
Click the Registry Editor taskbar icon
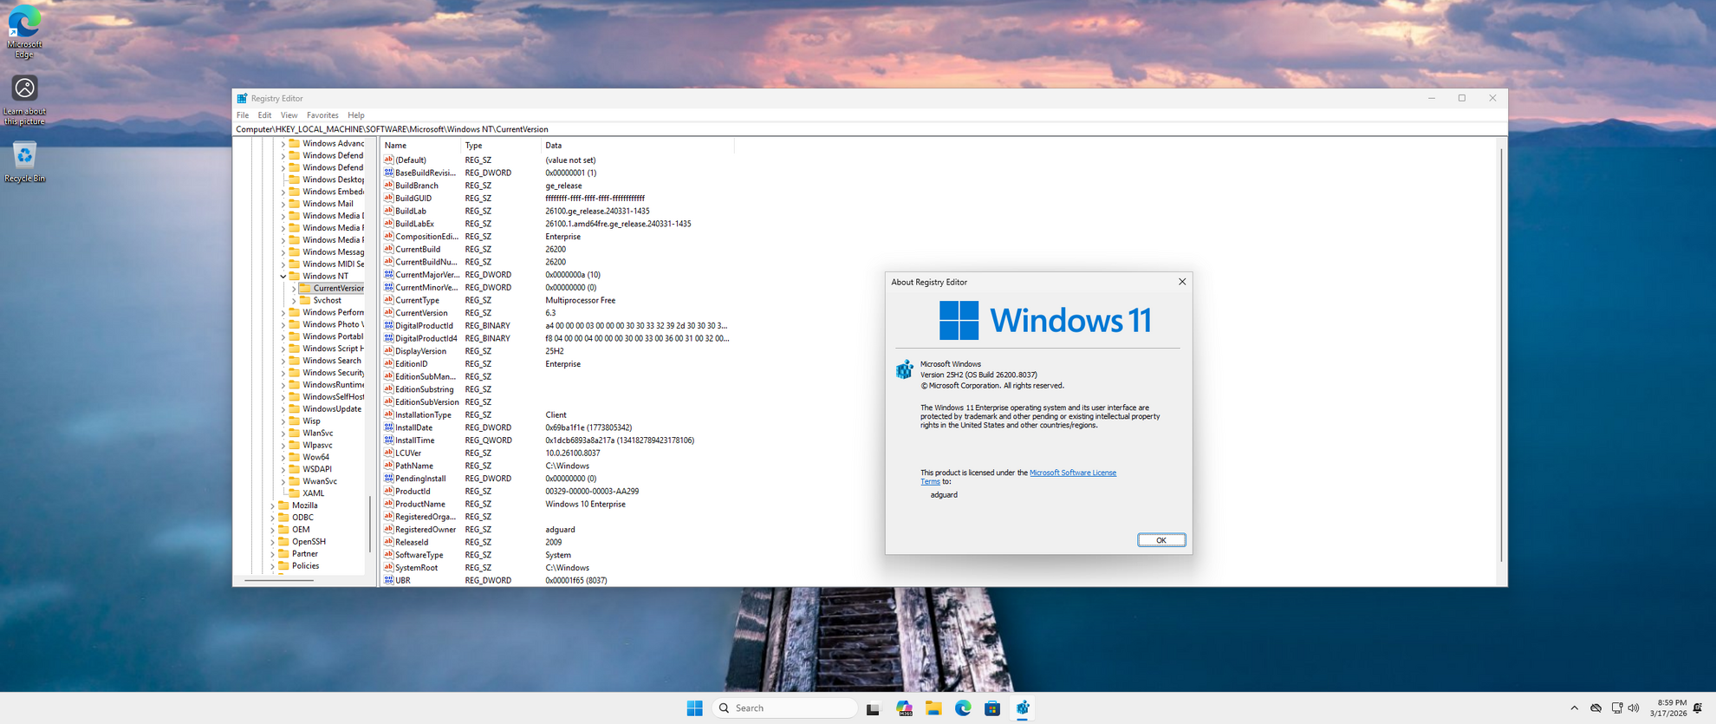pos(1023,708)
